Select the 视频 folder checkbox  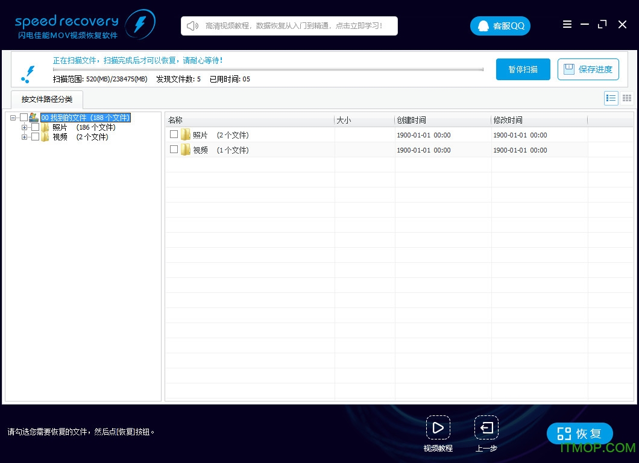pyautogui.click(x=35, y=137)
